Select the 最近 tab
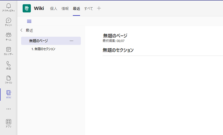Viewport: 223px width, 135px height. (x=76, y=8)
